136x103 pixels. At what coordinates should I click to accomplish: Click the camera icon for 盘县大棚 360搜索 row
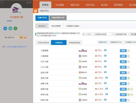[x=107, y=78]
